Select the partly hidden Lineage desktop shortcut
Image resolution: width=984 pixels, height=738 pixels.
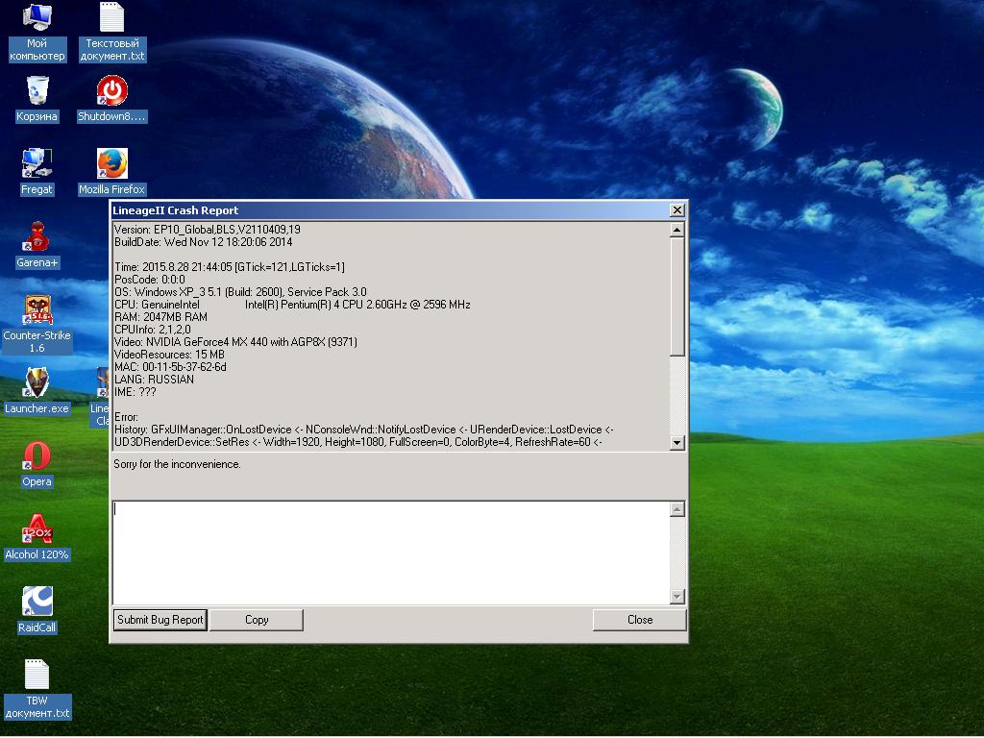point(100,397)
